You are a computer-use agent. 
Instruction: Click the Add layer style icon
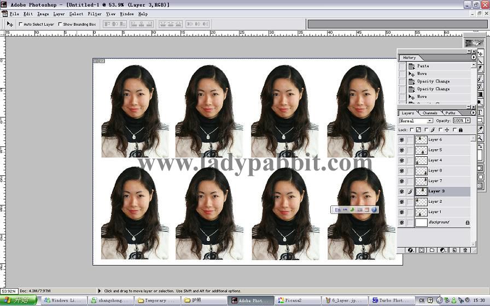(x=411, y=250)
